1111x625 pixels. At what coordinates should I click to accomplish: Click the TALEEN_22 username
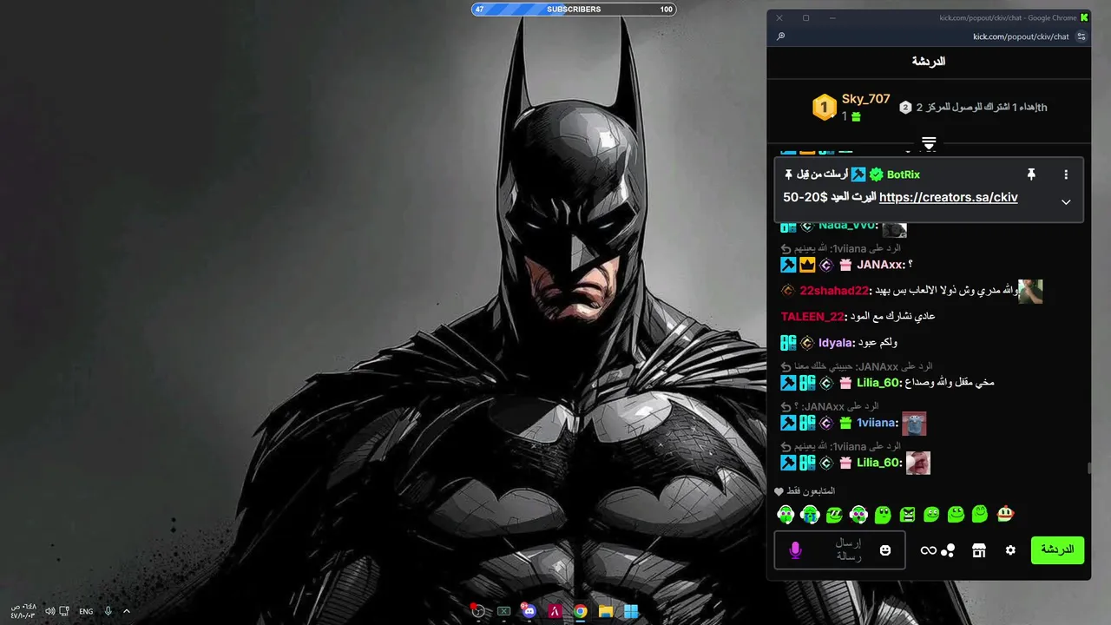[x=812, y=317]
